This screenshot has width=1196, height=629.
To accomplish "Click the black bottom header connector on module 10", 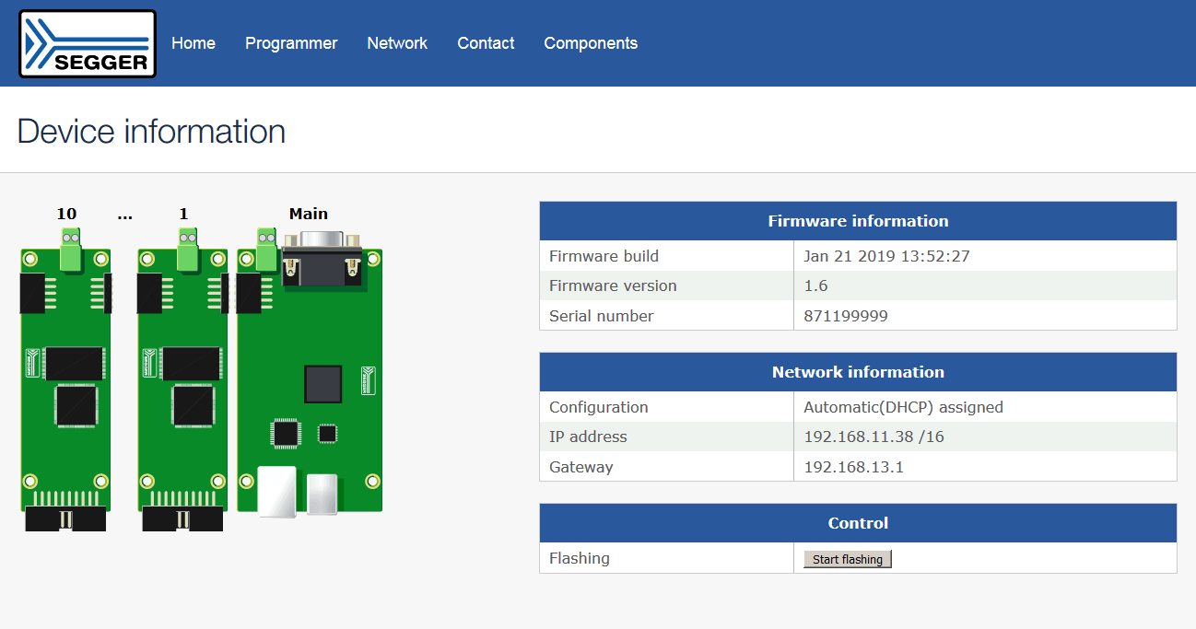I will tap(65, 518).
